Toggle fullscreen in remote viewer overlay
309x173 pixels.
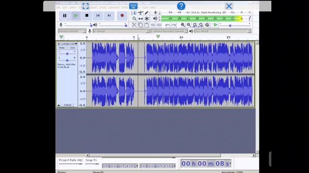click(85, 6)
